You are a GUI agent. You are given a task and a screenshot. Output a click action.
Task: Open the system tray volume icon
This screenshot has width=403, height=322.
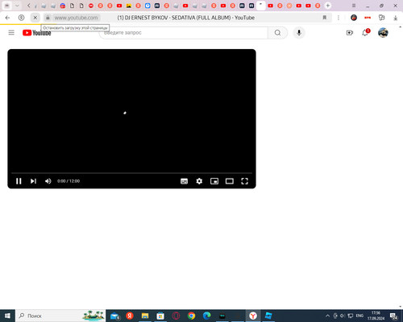point(343,316)
